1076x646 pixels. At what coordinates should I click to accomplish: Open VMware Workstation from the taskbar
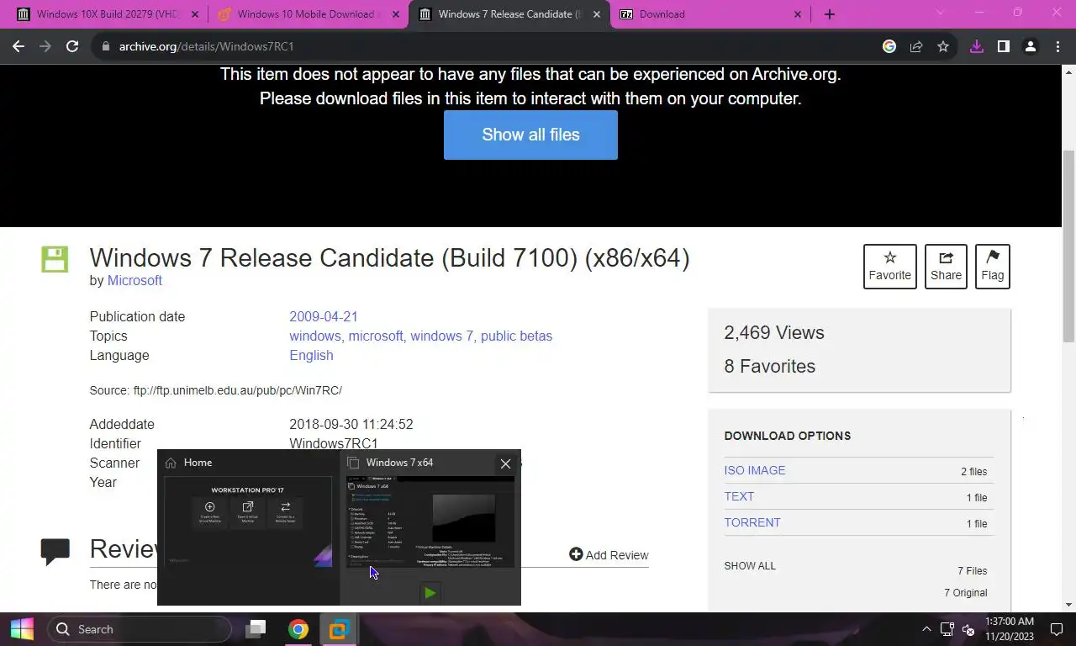point(339,629)
